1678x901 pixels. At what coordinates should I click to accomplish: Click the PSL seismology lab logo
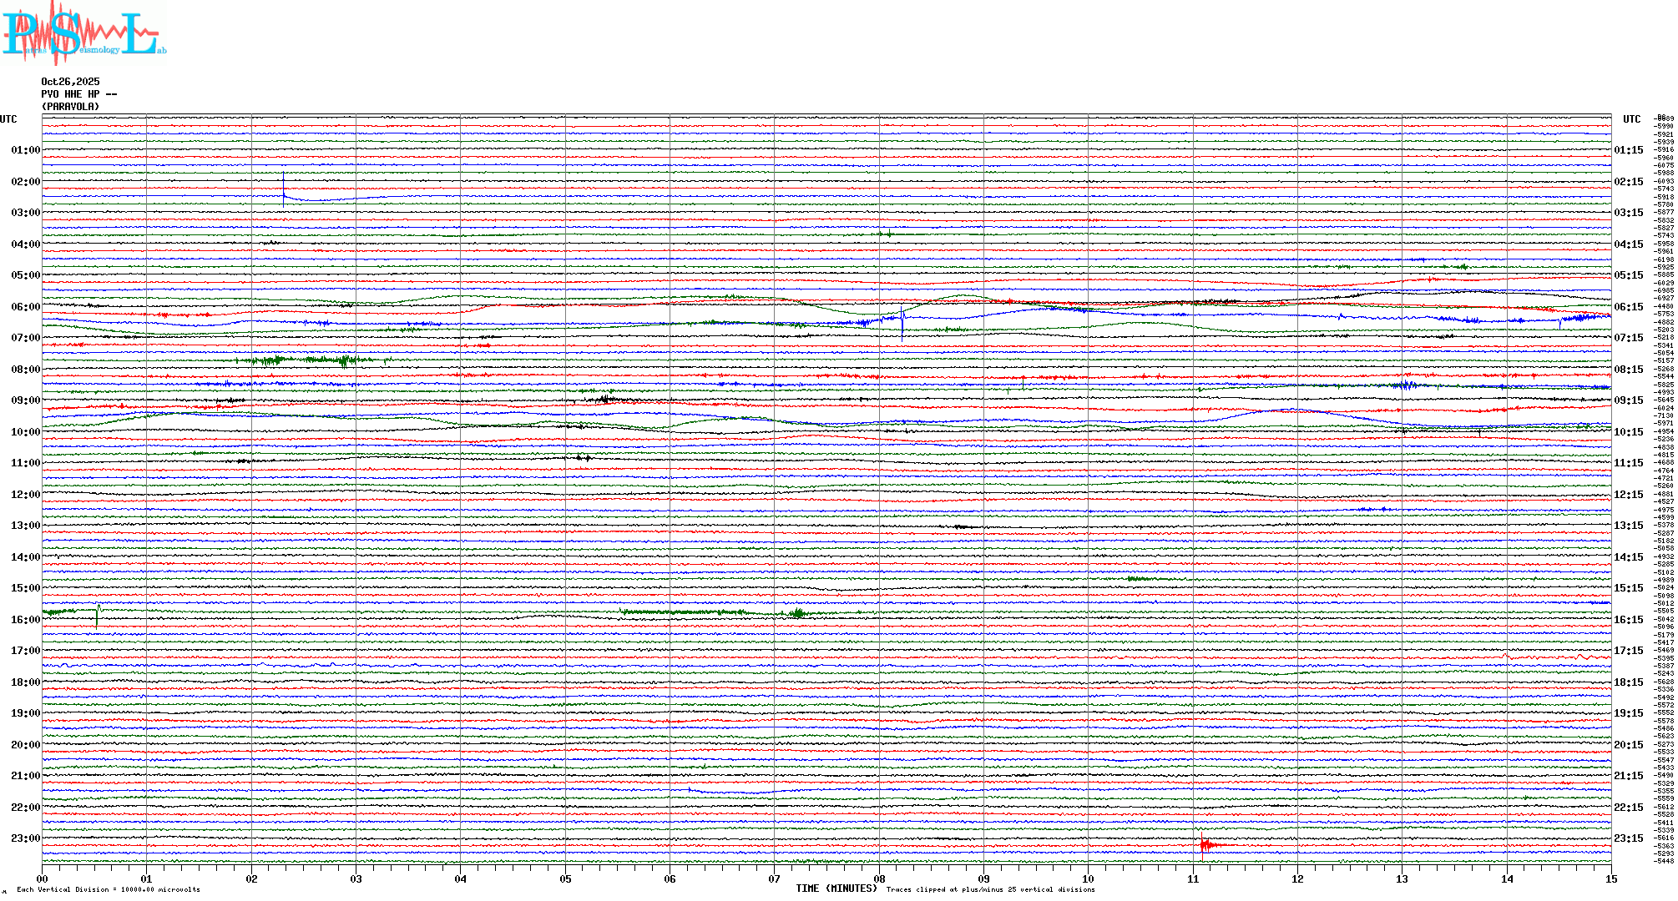[83, 33]
